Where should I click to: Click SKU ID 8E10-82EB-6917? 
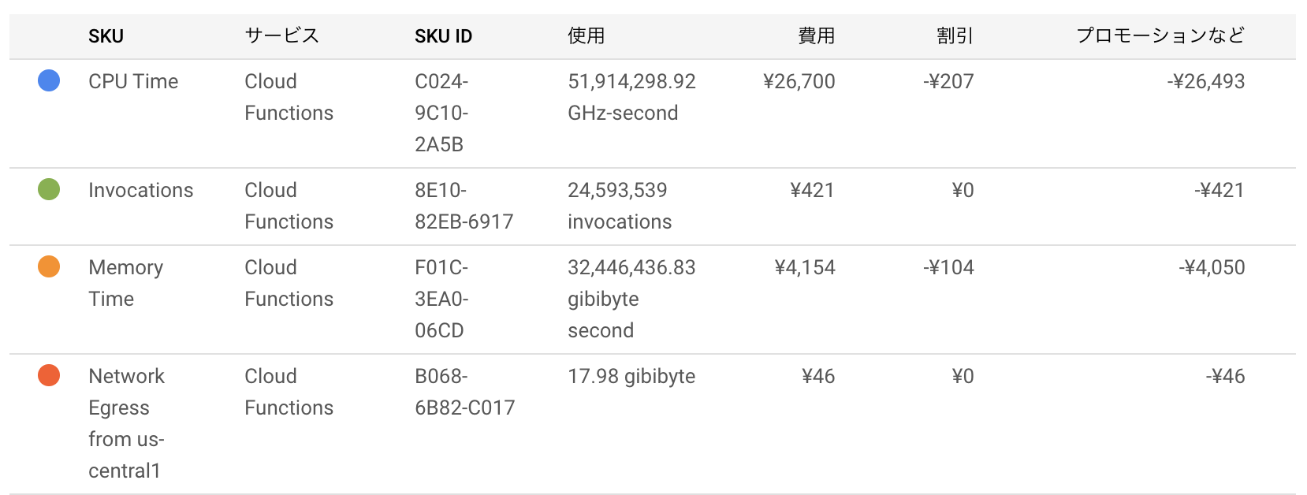(464, 206)
